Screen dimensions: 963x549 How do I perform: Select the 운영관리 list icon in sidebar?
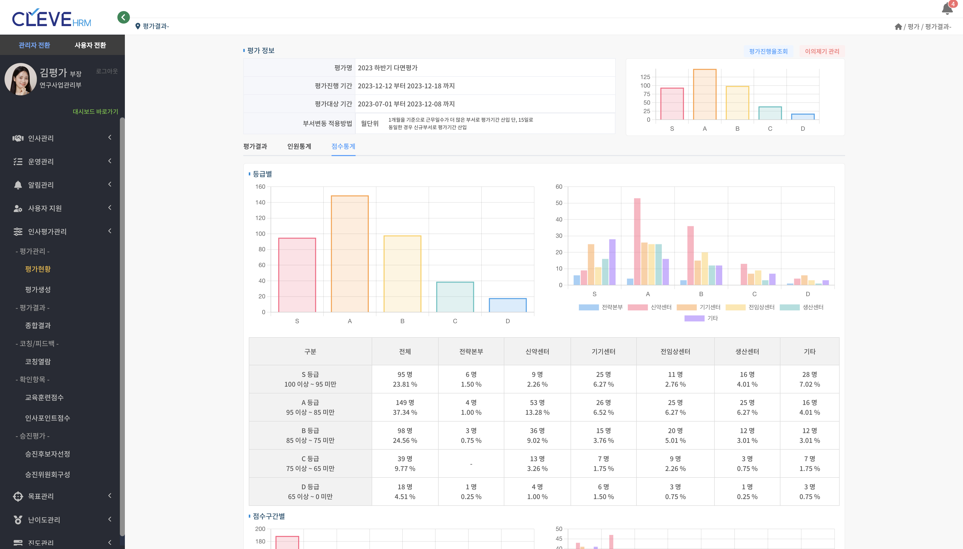click(x=18, y=161)
